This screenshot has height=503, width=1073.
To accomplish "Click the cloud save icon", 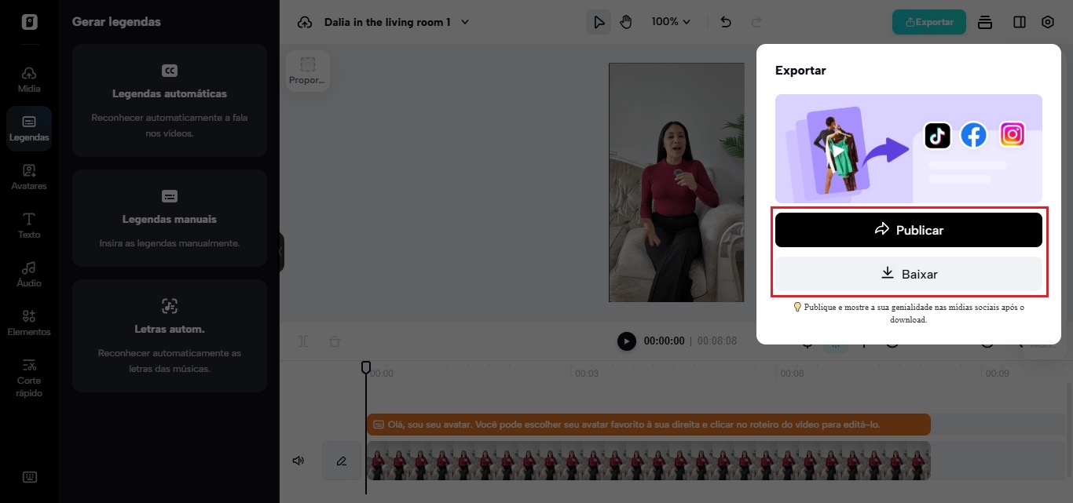I will 305,22.
